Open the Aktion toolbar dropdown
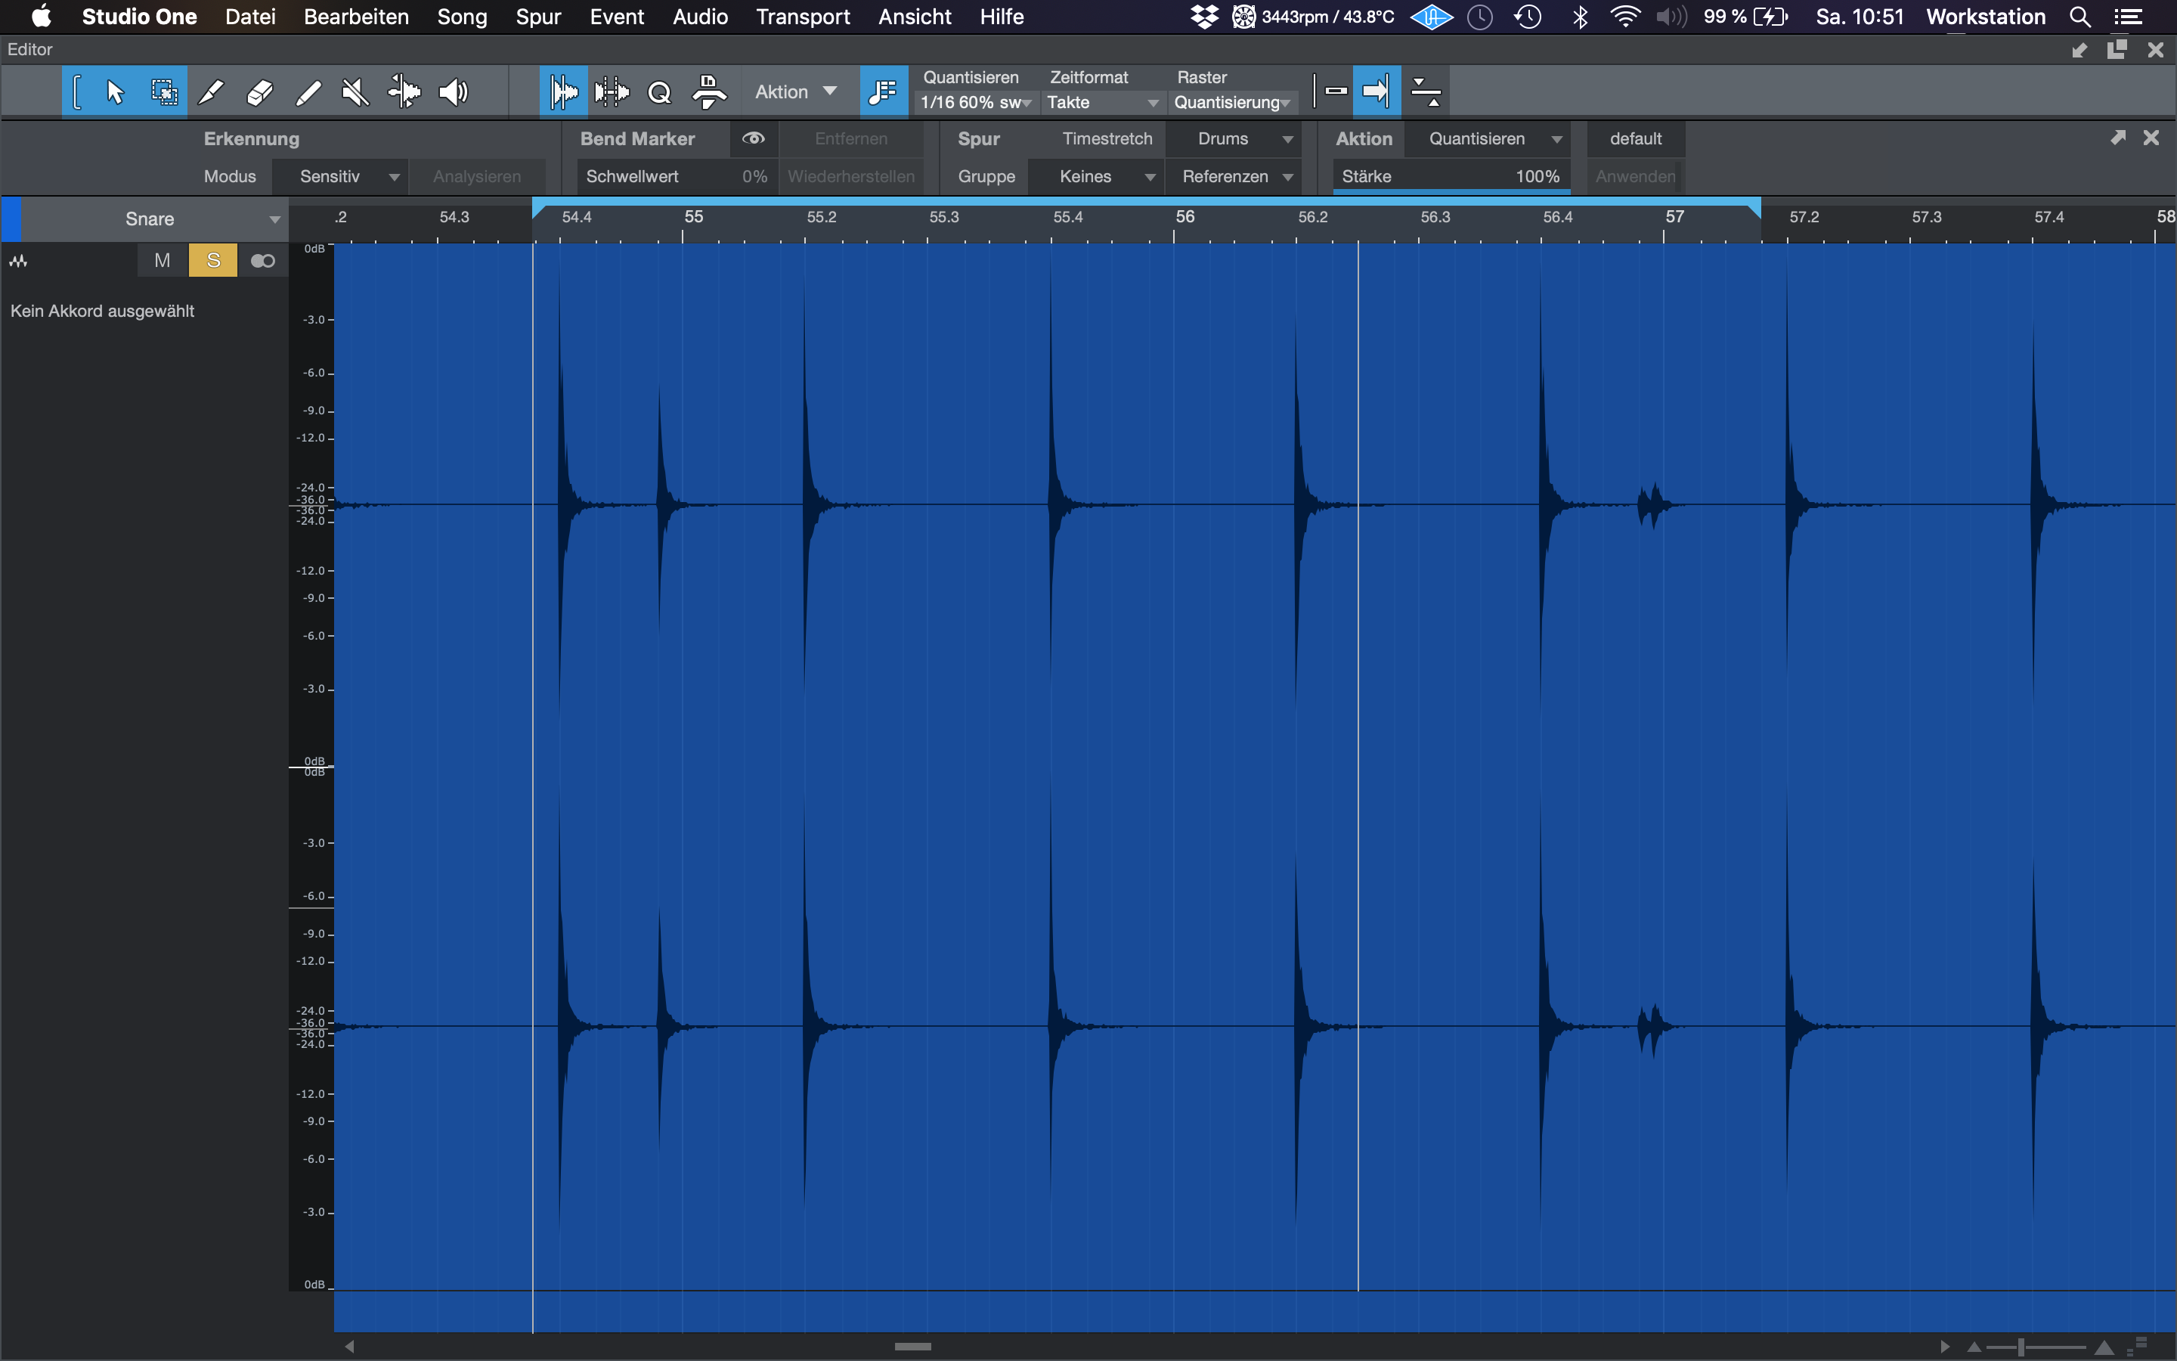2177x1361 pixels. [x=795, y=91]
